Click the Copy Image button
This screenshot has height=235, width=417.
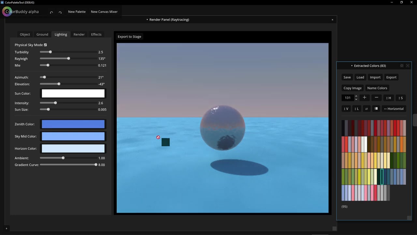(352, 88)
